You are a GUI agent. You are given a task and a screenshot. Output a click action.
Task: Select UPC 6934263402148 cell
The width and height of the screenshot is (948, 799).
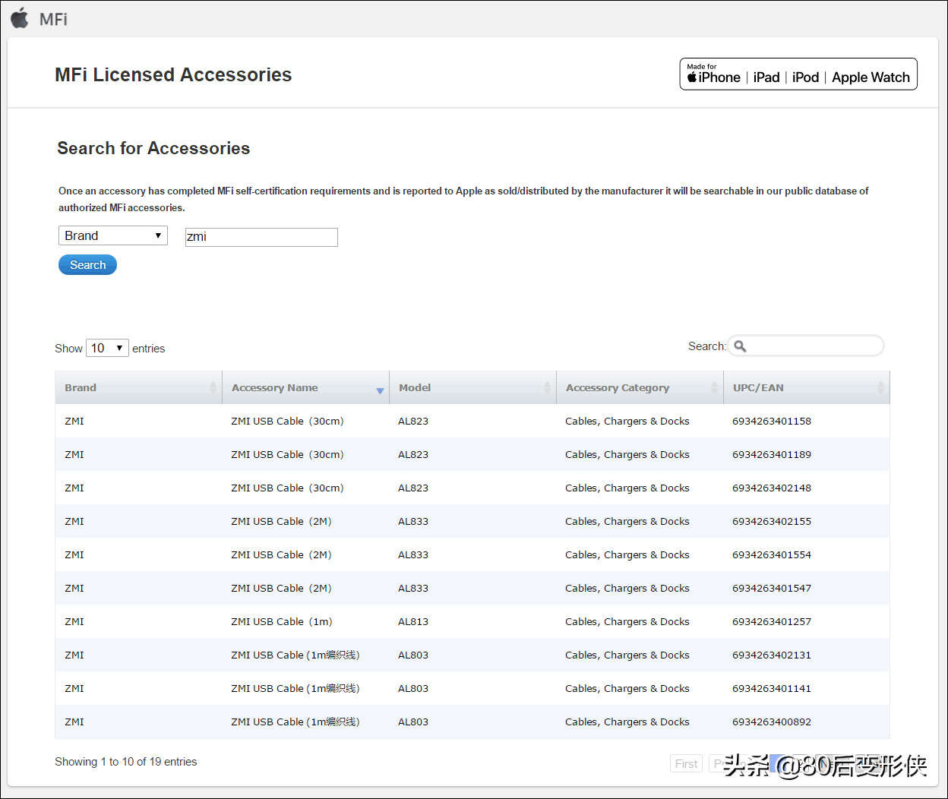tap(772, 488)
